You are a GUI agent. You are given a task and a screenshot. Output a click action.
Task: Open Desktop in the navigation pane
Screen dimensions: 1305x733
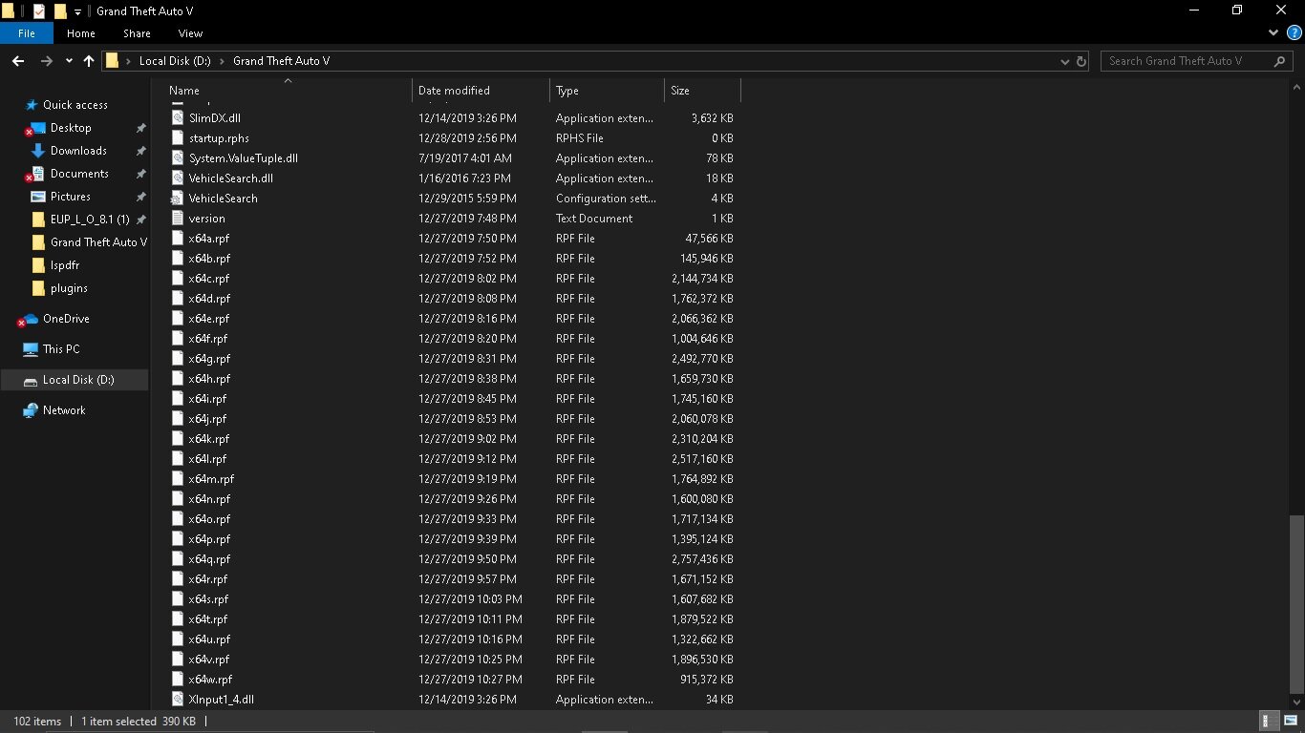pyautogui.click(x=71, y=128)
